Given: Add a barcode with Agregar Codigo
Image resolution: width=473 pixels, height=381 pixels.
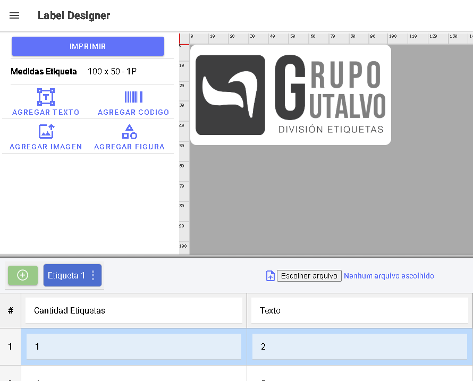Looking at the screenshot, I should [133, 97].
